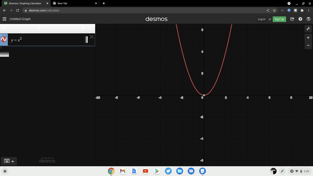
Task: Zoom out on the graph
Action: 308,45
